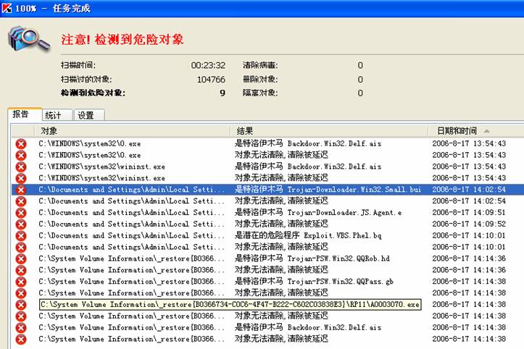Click result 是特洛伊木马 Trojan-PSW.Win32.QQRob.hd
Screen dimensions: 524x349
click(x=312, y=258)
